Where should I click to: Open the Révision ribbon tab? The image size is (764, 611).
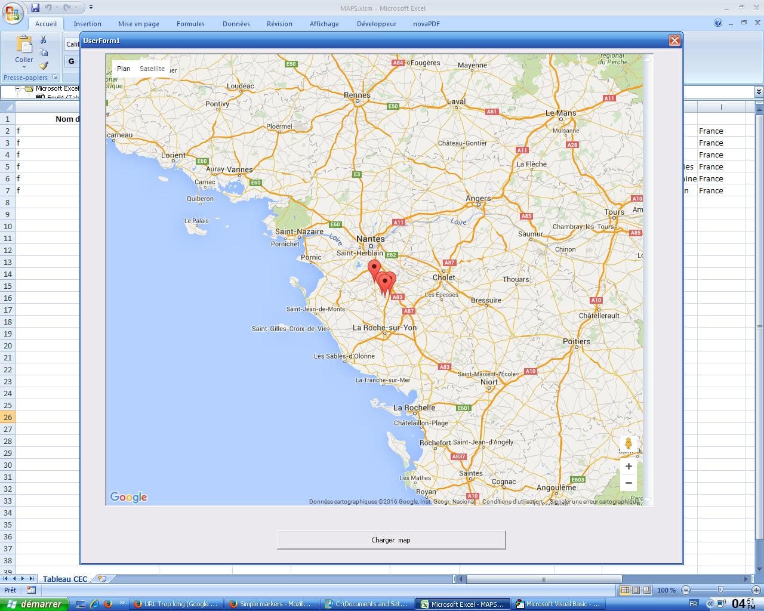pyautogui.click(x=279, y=24)
